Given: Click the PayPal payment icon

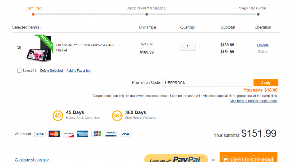Looking at the screenshot, I should [111, 134].
